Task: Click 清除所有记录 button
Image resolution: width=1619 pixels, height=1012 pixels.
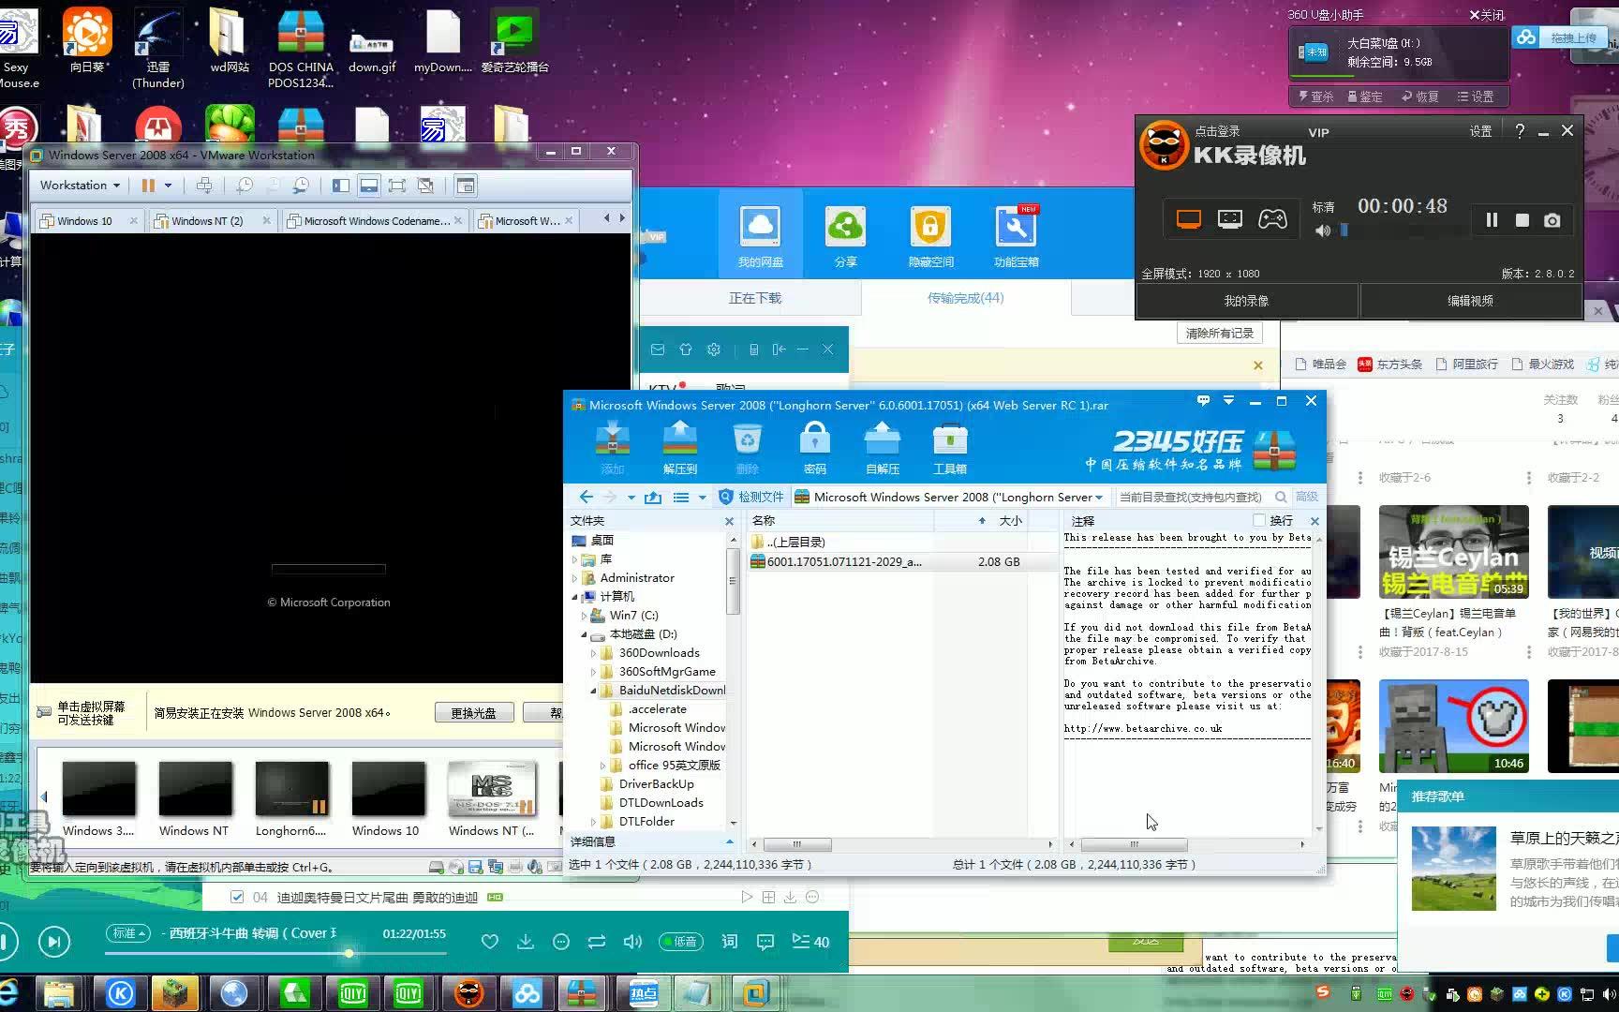Action: click(x=1219, y=334)
